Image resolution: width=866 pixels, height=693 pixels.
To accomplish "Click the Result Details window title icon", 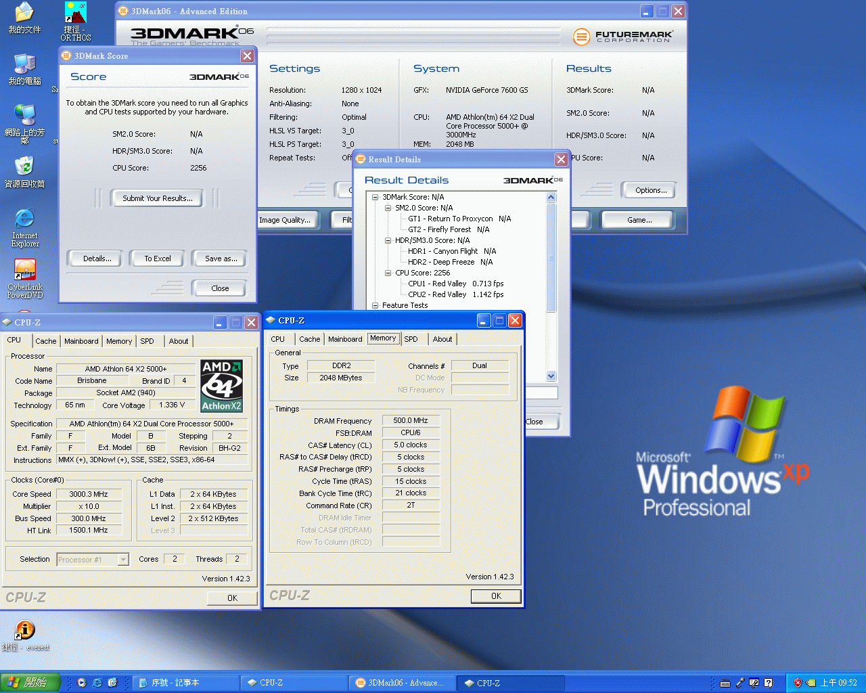I will coord(361,159).
